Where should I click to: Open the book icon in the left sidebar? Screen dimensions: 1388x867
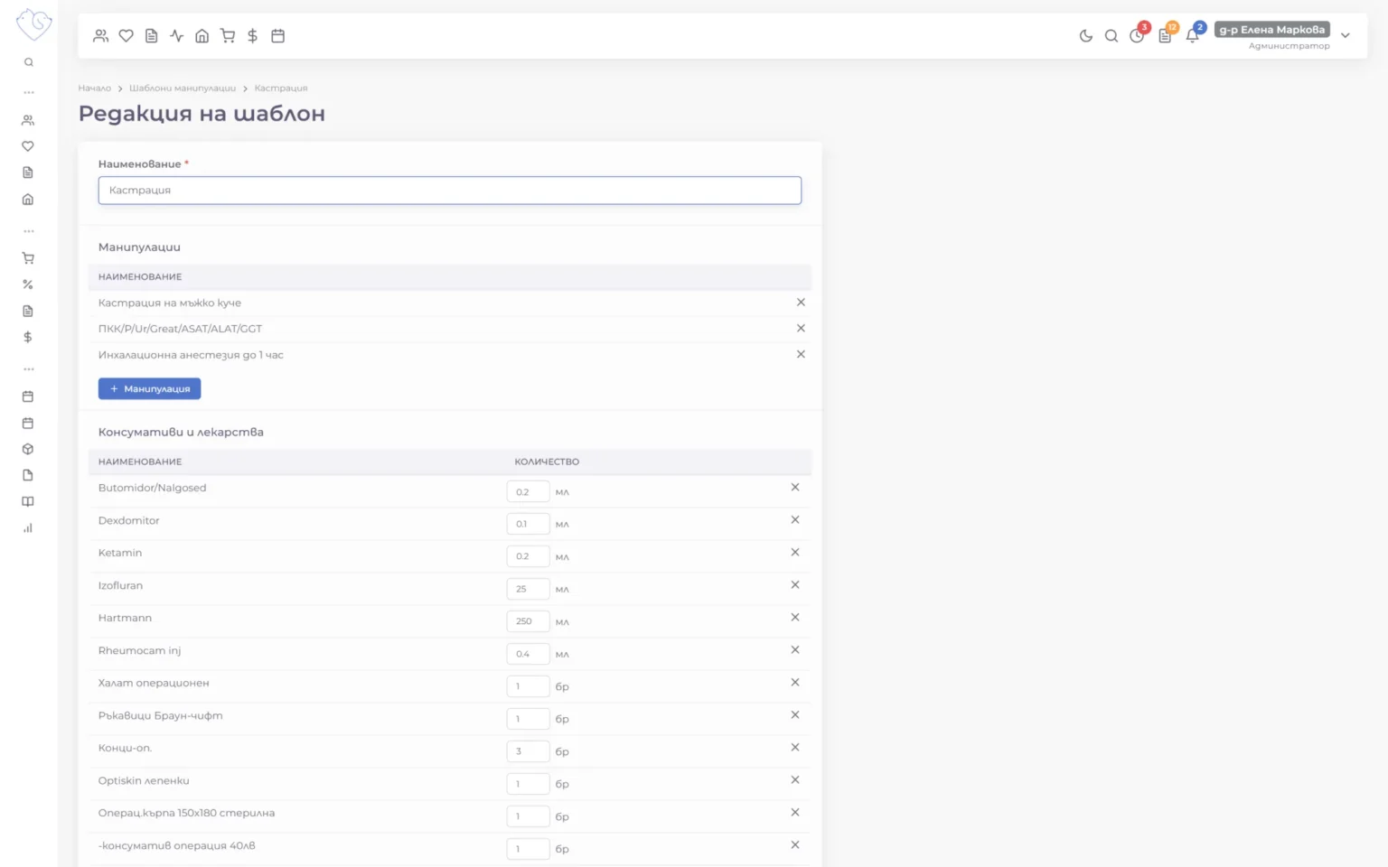[28, 502]
